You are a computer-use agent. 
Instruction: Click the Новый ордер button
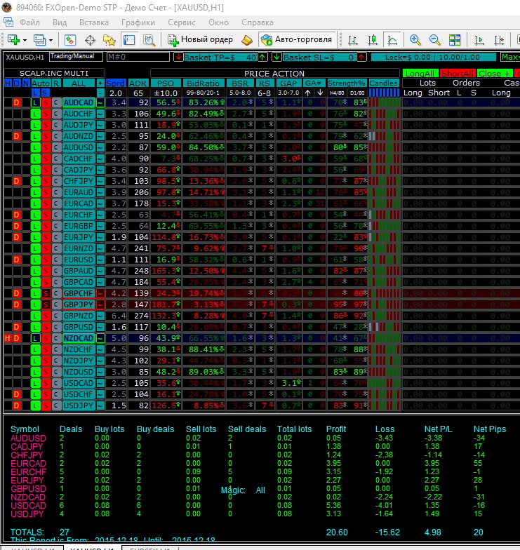click(x=201, y=39)
